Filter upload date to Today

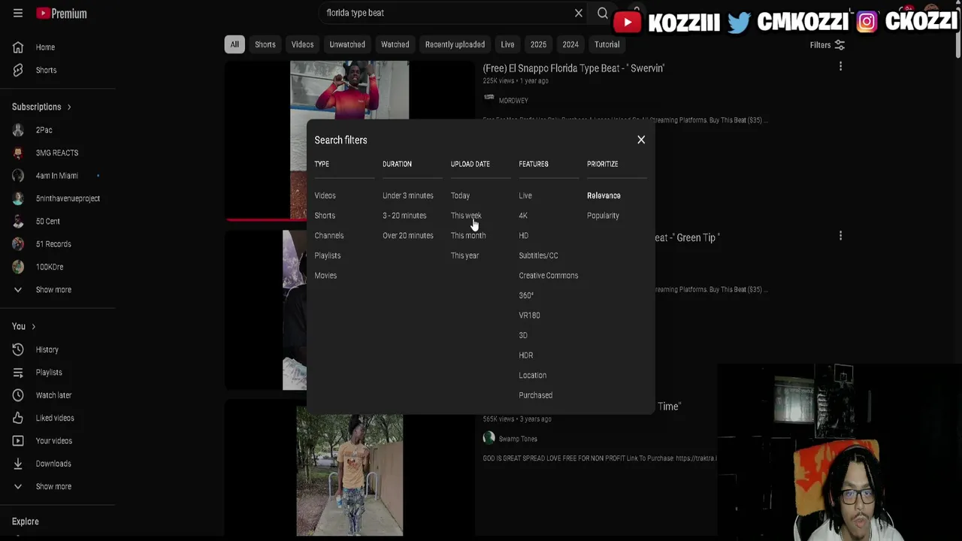click(x=460, y=195)
